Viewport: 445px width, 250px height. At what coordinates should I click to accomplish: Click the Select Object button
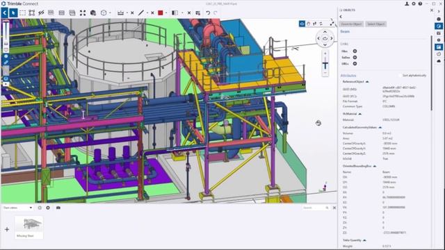(375, 24)
